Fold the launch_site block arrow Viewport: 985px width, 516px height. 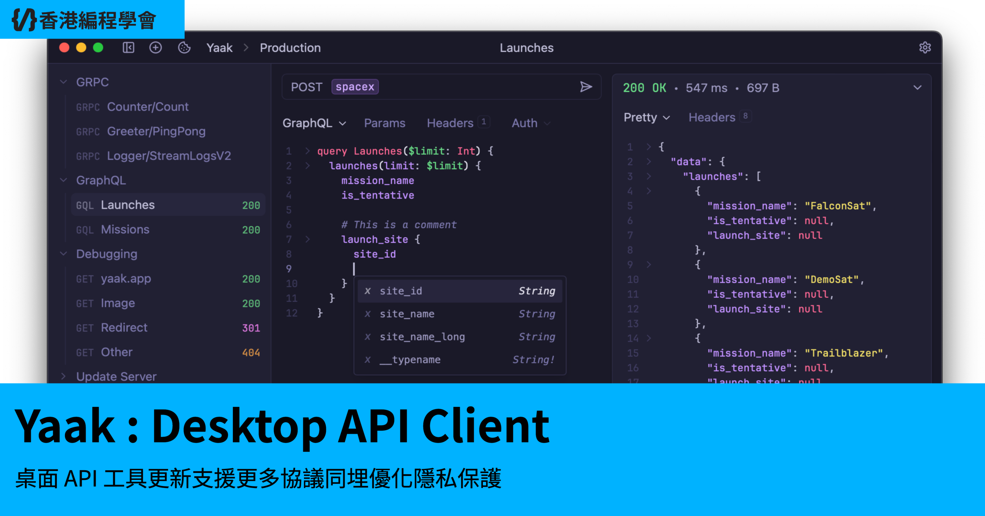pos(307,239)
